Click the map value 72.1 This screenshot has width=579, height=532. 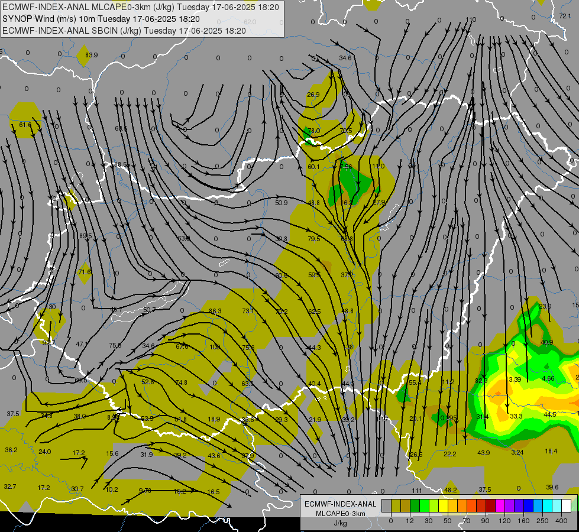coord(565,16)
